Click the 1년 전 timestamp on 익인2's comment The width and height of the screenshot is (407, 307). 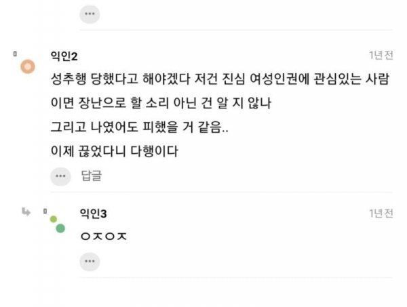pos(380,56)
